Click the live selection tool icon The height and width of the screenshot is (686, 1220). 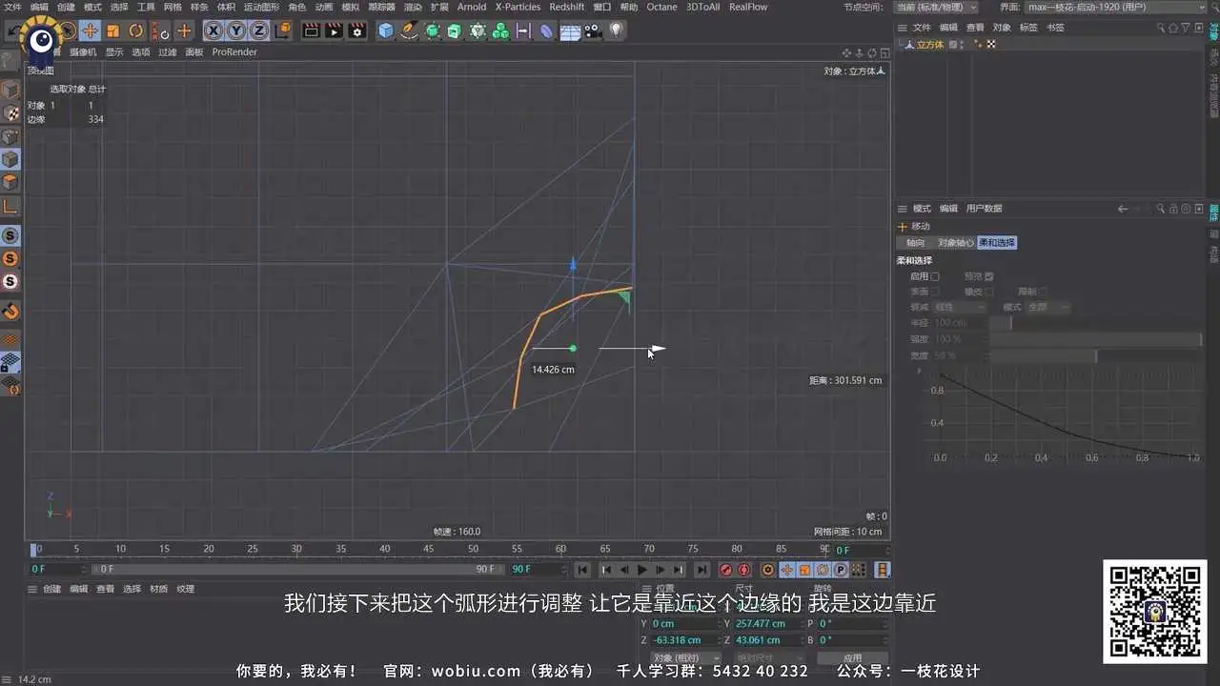(x=67, y=30)
